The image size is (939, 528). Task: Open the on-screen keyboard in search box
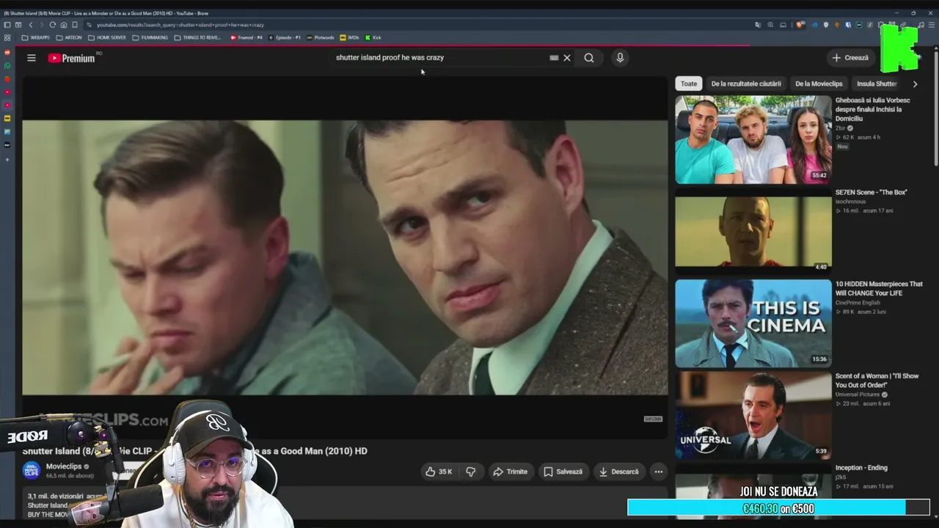554,58
